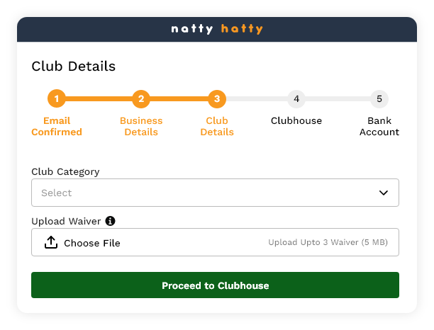Click the upload arrow icon

coord(51,242)
